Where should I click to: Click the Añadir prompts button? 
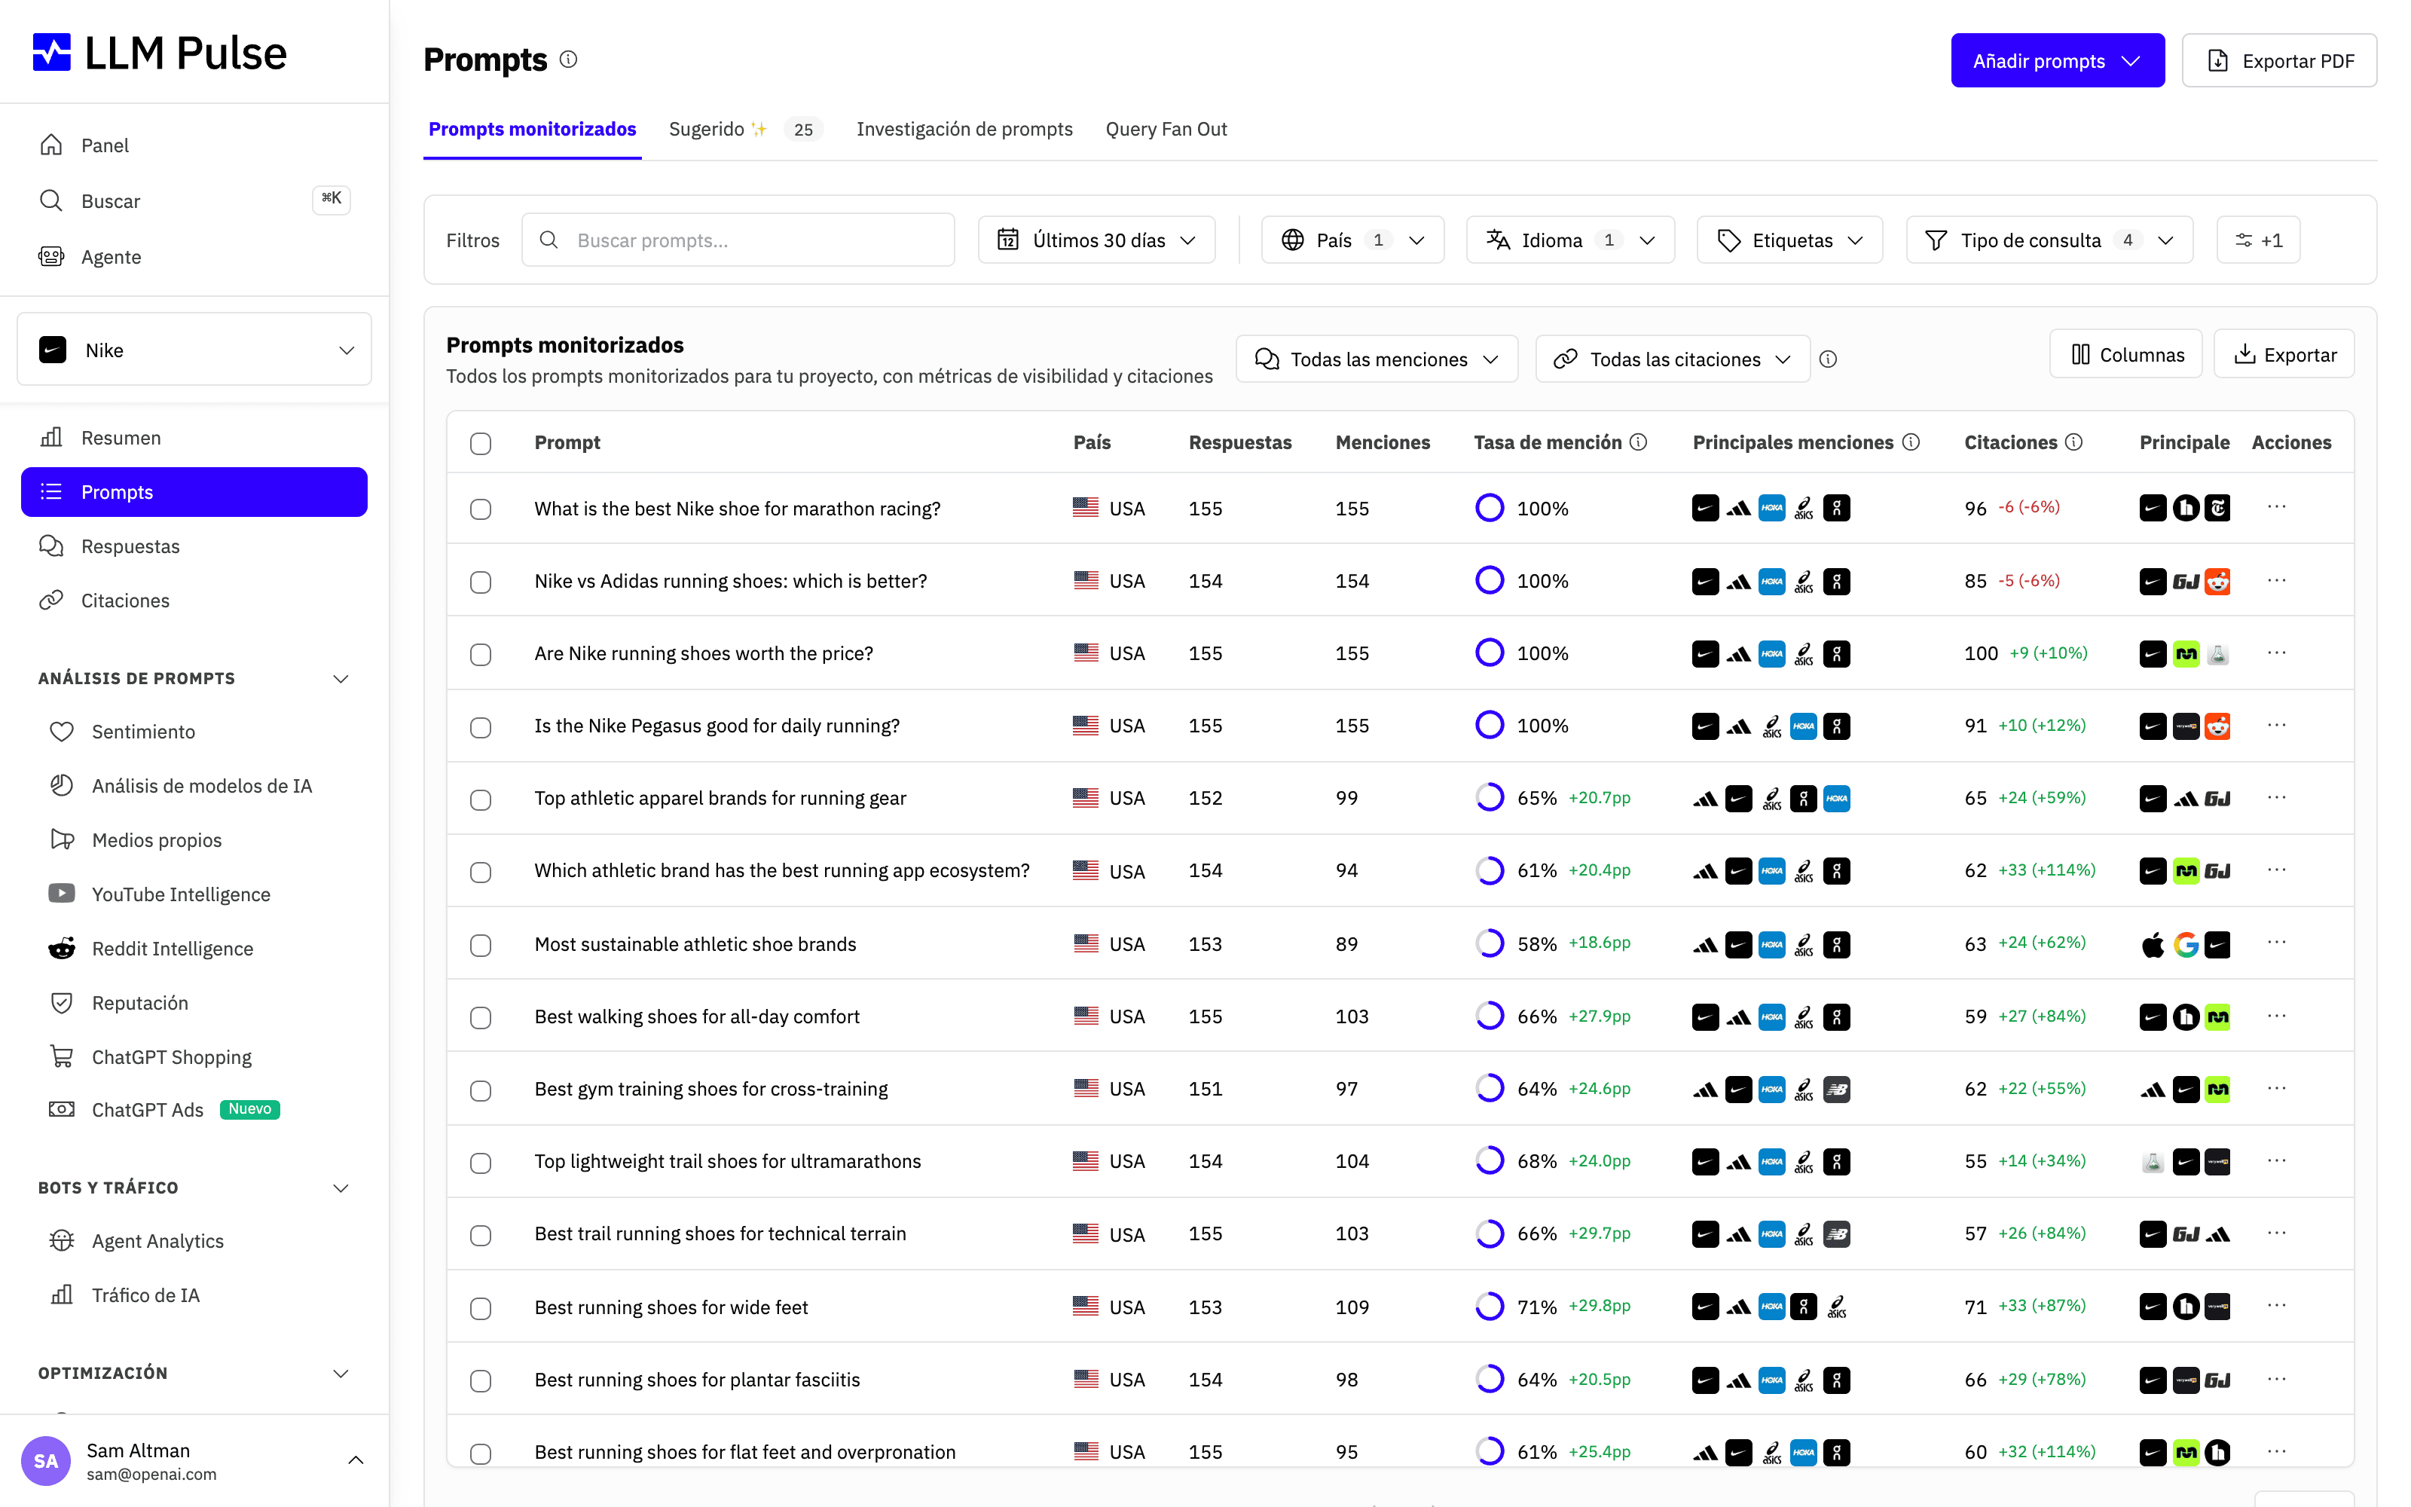pyautogui.click(x=2058, y=61)
